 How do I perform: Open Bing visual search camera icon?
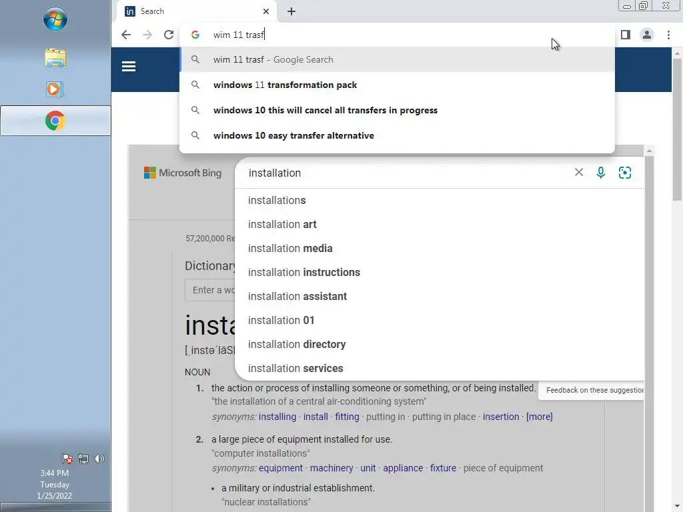pos(624,173)
